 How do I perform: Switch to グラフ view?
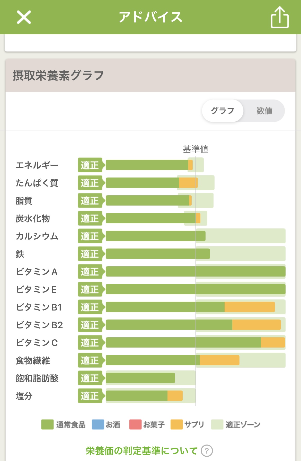click(223, 111)
